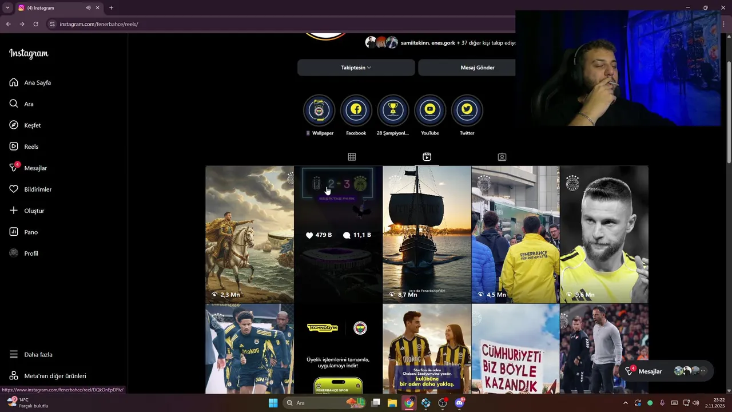Image resolution: width=732 pixels, height=412 pixels.
Task: Click the address bar URL
Action: pyautogui.click(x=99, y=24)
